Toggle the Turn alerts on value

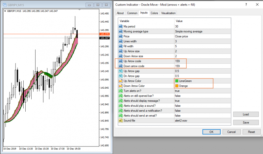click(203, 91)
